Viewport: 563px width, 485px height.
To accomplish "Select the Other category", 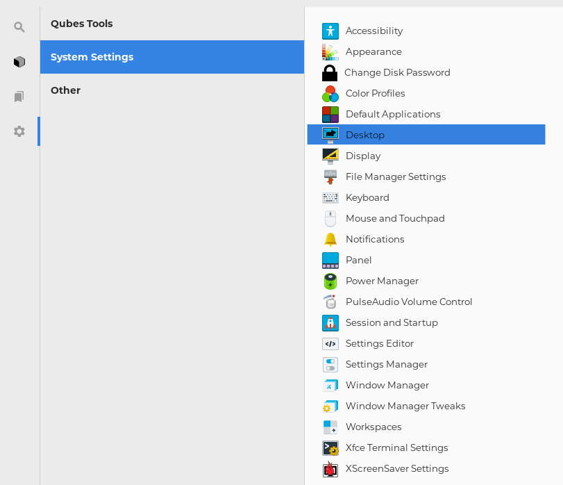I will [65, 90].
